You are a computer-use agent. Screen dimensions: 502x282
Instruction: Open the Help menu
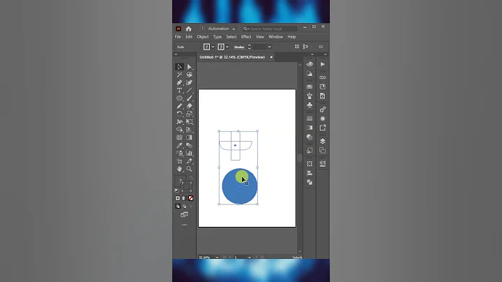pyautogui.click(x=291, y=37)
